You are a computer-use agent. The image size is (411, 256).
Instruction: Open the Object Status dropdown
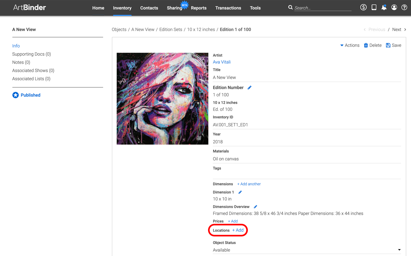(307, 250)
